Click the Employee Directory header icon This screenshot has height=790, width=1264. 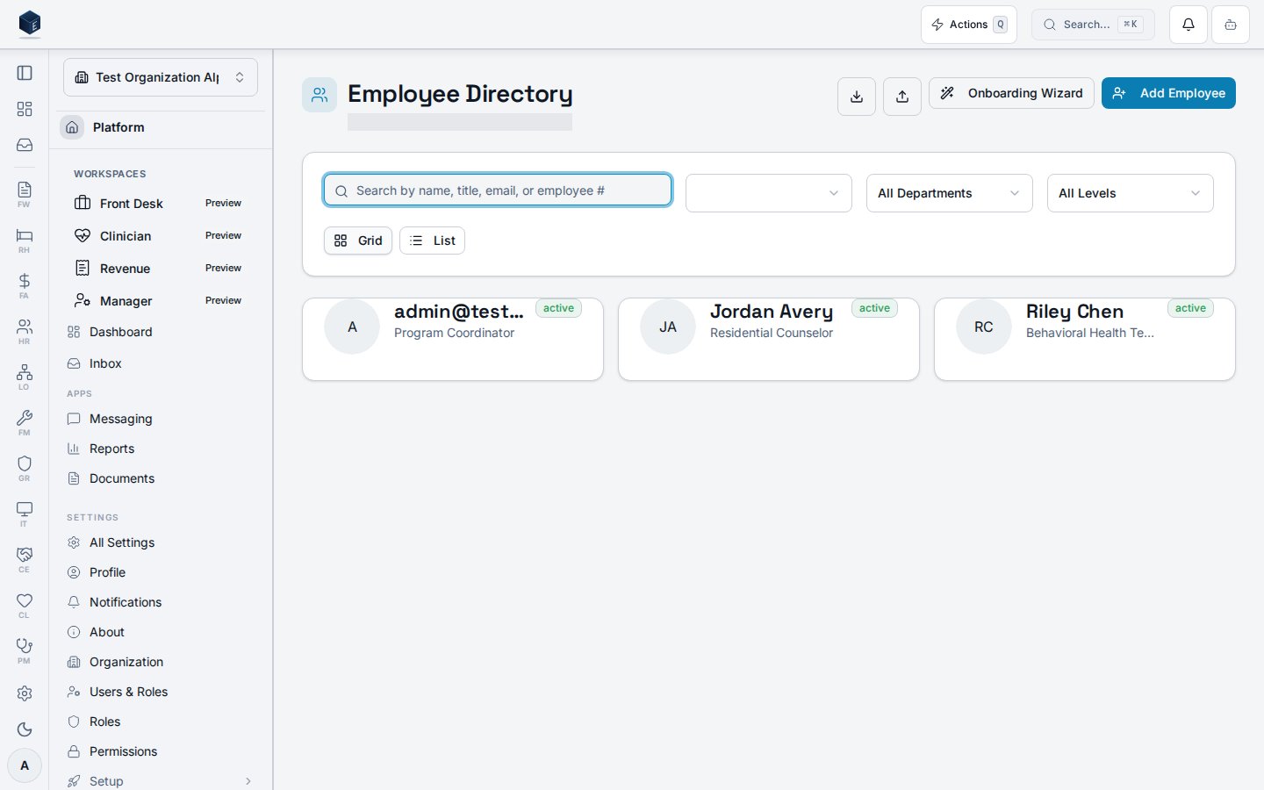[x=320, y=95]
